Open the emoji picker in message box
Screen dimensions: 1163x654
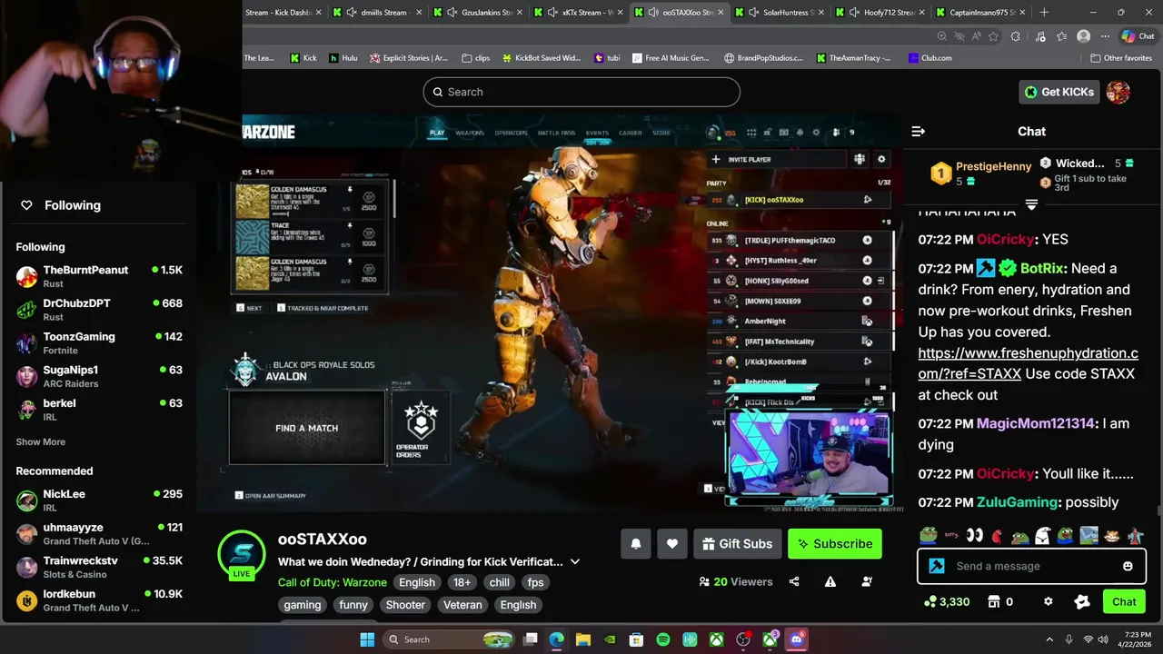(x=1128, y=566)
